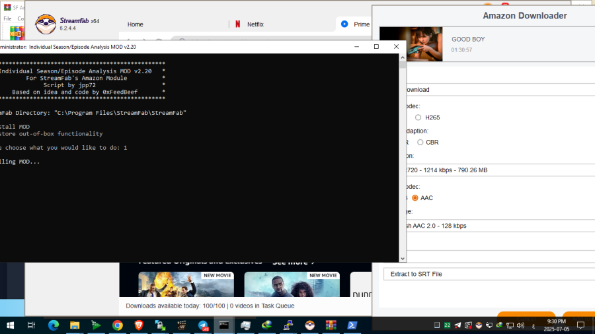Click the NEW MOVIE featured poster on left
Image resolution: width=595 pixels, height=334 pixels.
[186, 284]
